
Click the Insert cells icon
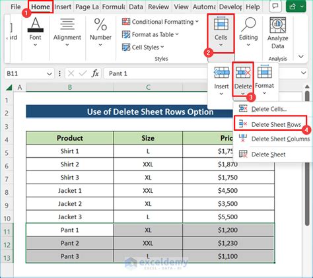coord(221,73)
